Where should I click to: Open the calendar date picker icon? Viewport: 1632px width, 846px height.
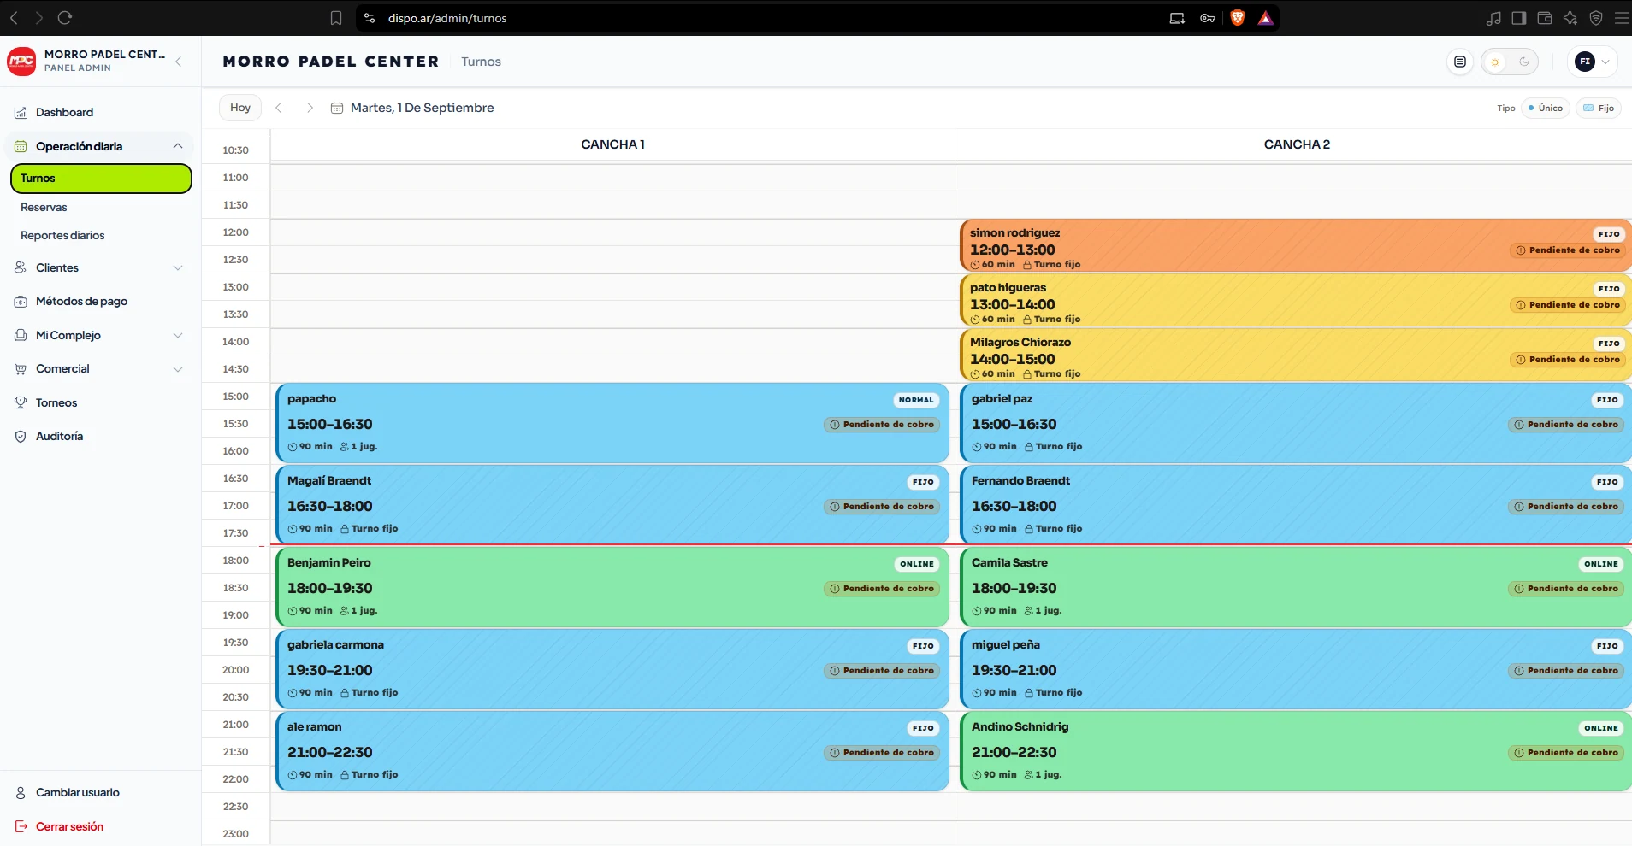[337, 108]
